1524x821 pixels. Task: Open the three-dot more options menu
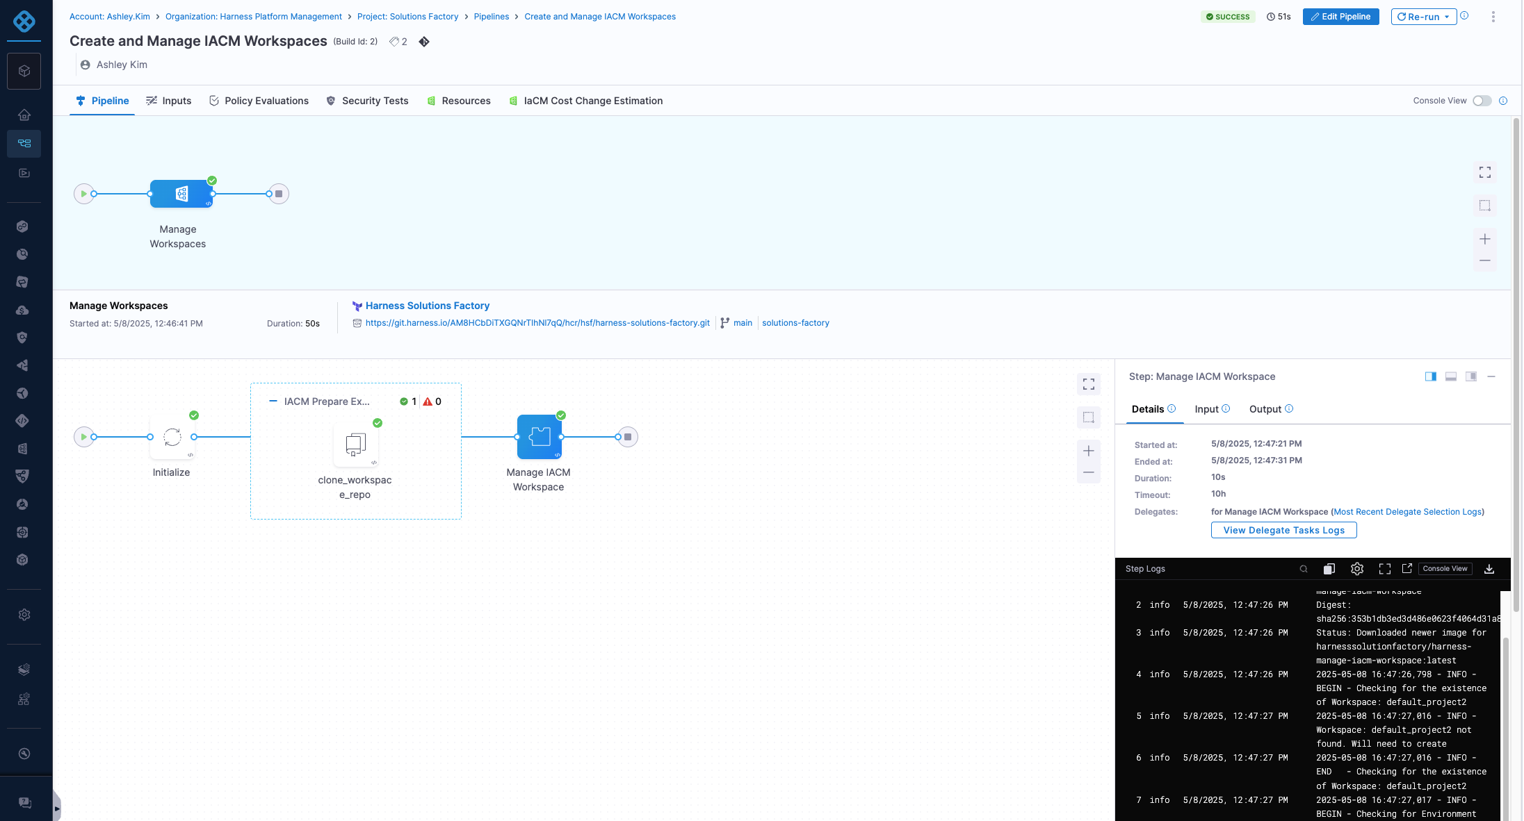pos(1493,17)
